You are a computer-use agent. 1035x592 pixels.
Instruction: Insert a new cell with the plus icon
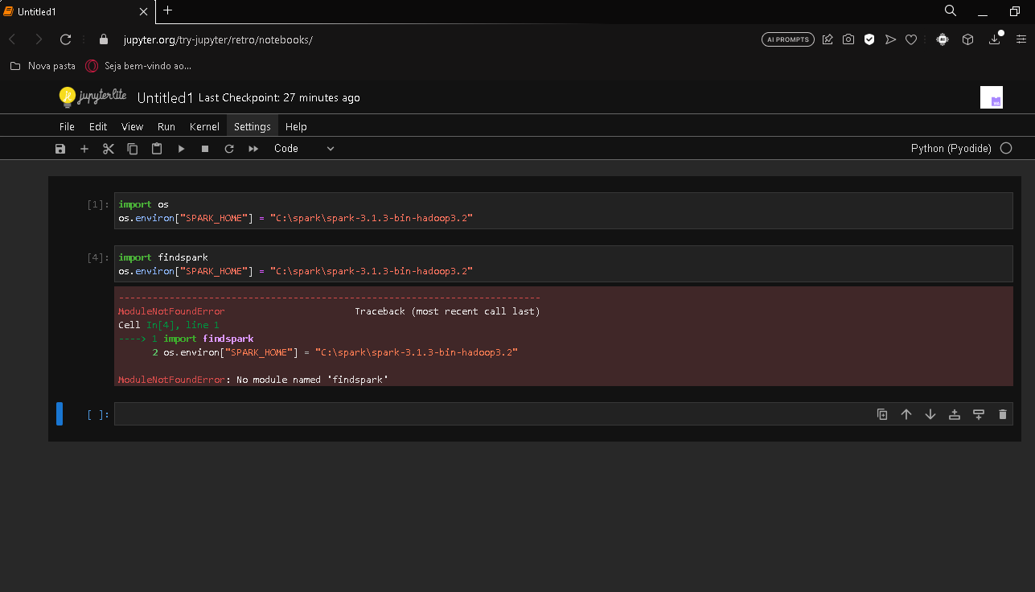tap(84, 149)
